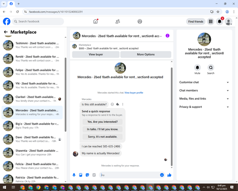
Task: Open the Patricia conversation
Action: point(32,179)
